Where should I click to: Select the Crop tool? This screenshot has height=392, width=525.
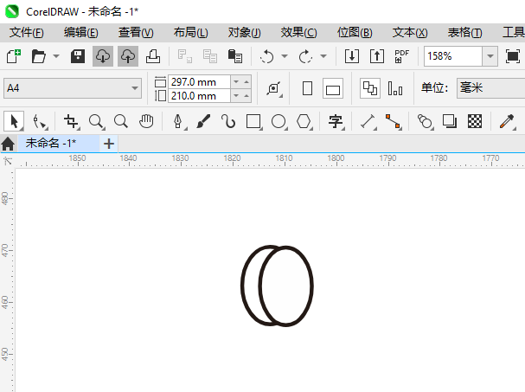click(71, 121)
